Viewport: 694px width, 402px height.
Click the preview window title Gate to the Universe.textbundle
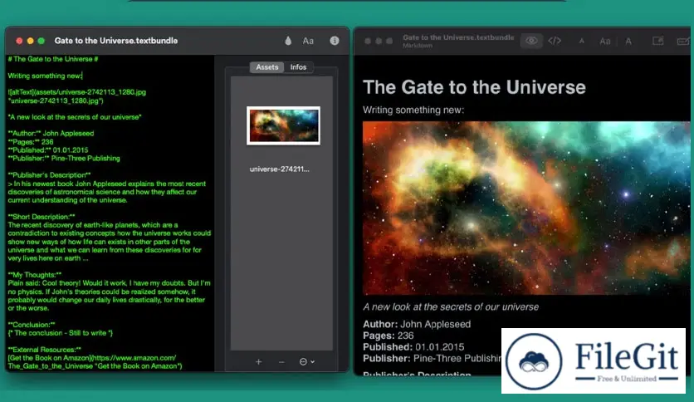pos(458,37)
